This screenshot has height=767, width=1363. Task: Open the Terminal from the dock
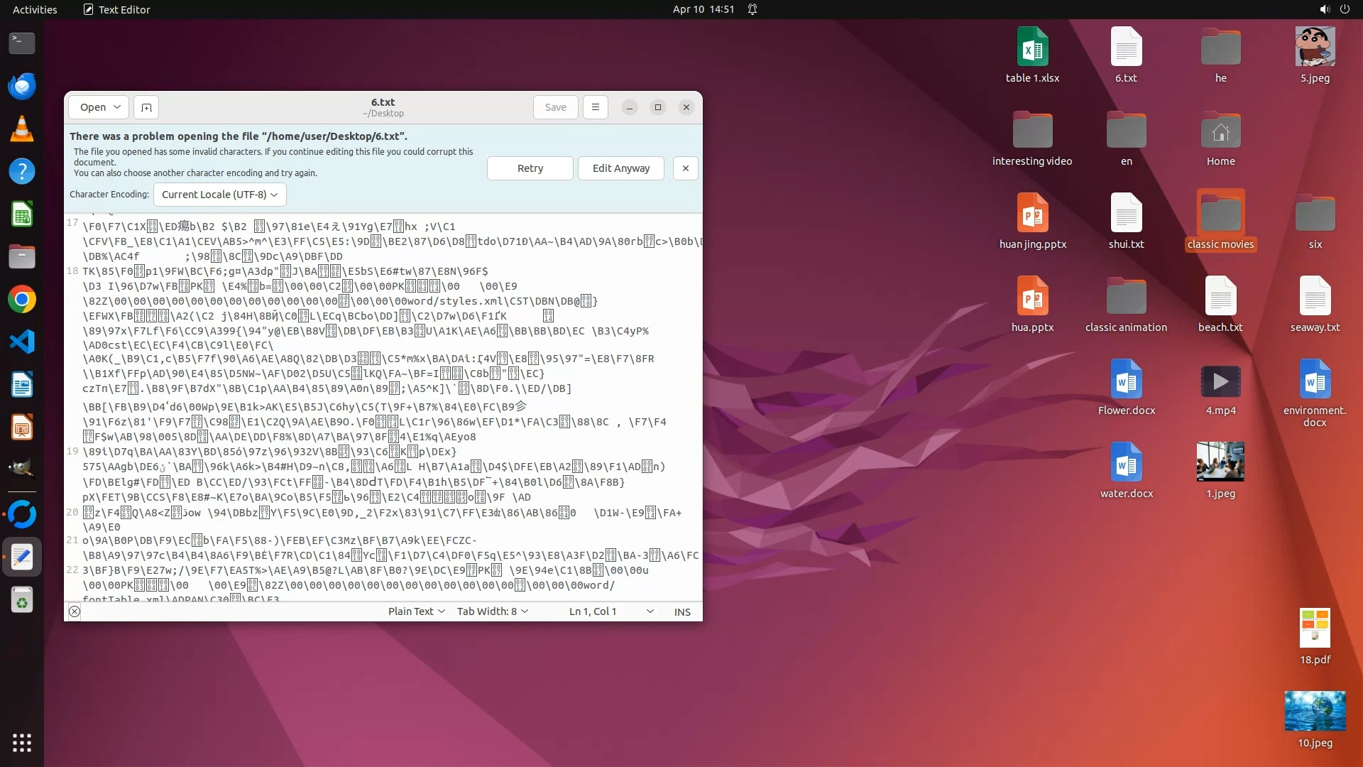(x=22, y=43)
